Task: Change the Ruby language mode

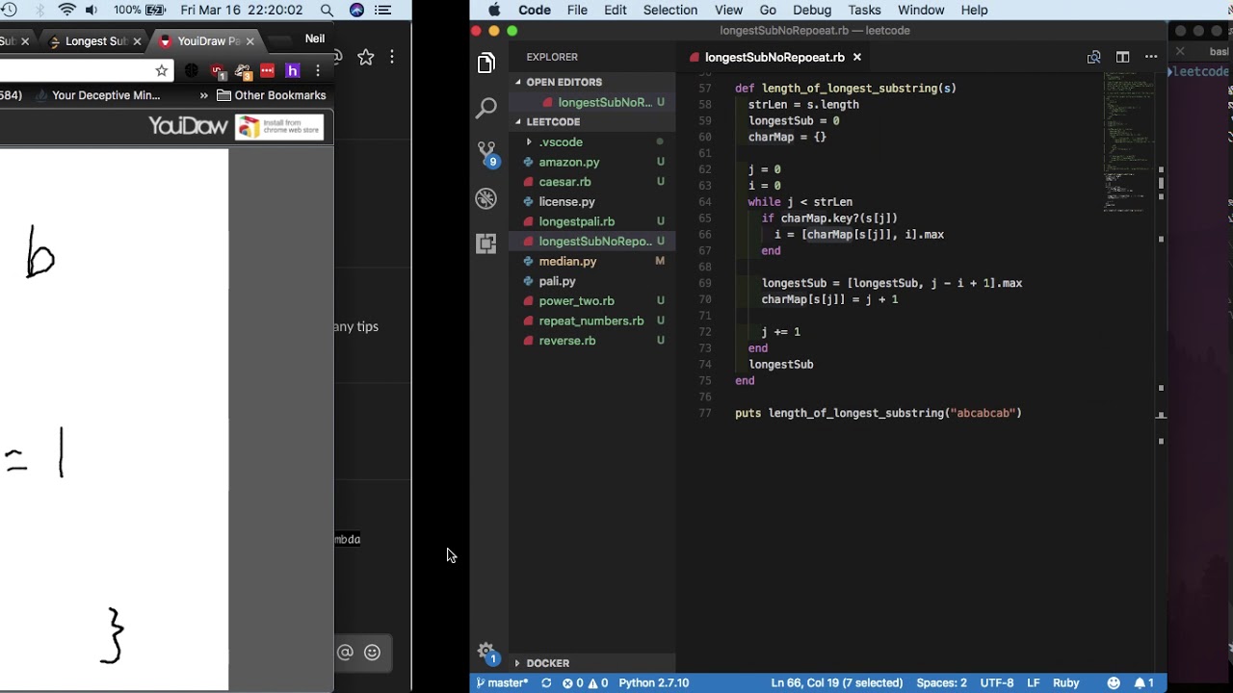Action: coord(1065,683)
